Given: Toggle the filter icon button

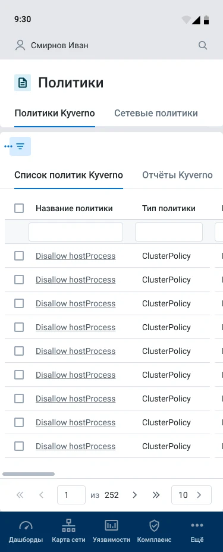Looking at the screenshot, I should tap(20, 146).
